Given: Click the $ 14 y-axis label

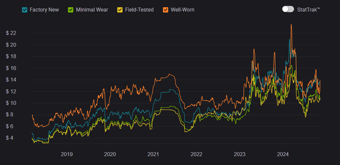Looking at the screenshot, I should click(11, 80).
